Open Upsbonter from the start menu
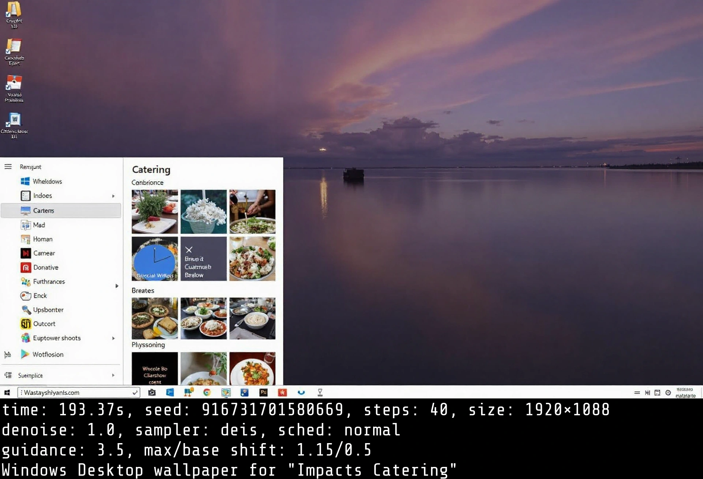 coord(48,309)
